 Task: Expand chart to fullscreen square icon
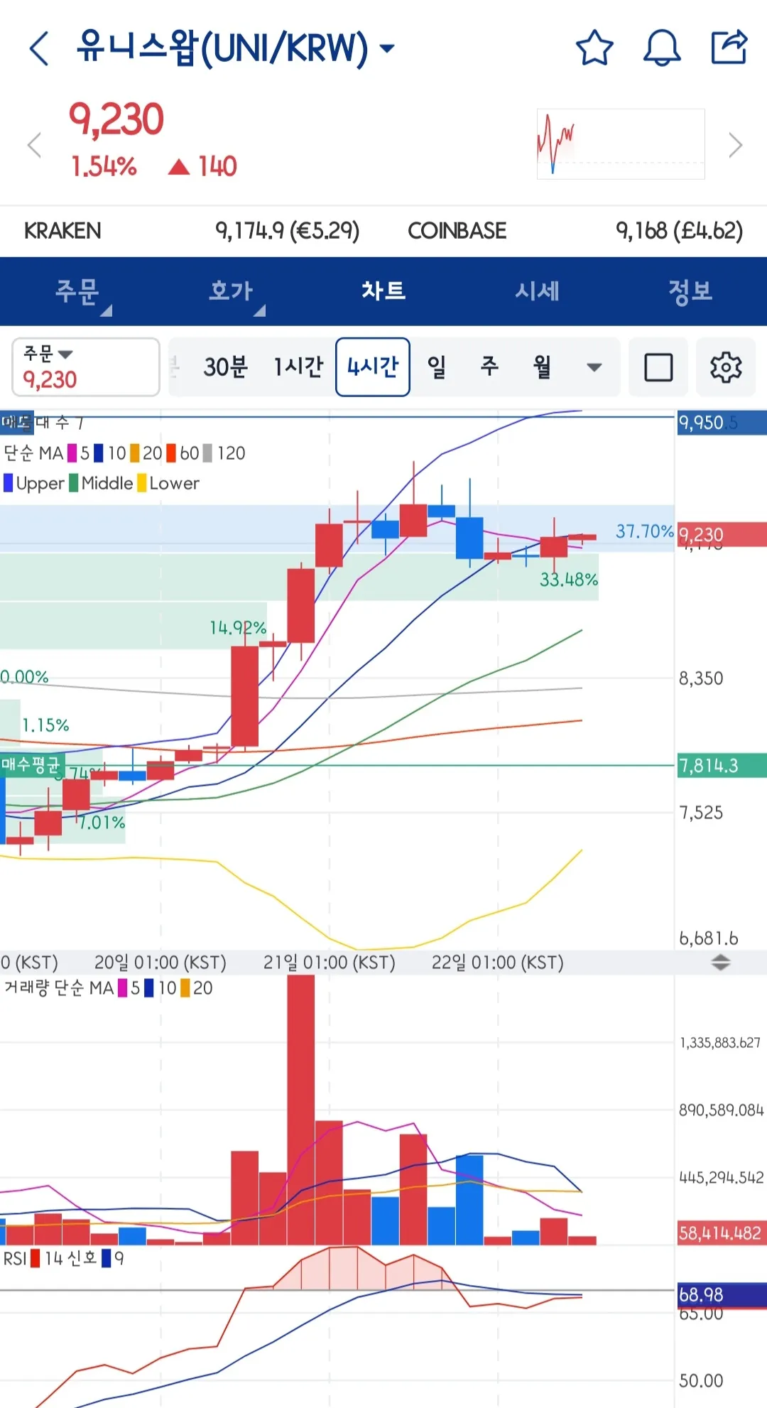pos(658,367)
